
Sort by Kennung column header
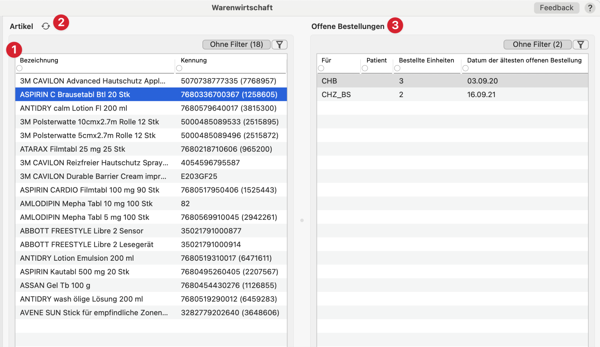coord(194,60)
